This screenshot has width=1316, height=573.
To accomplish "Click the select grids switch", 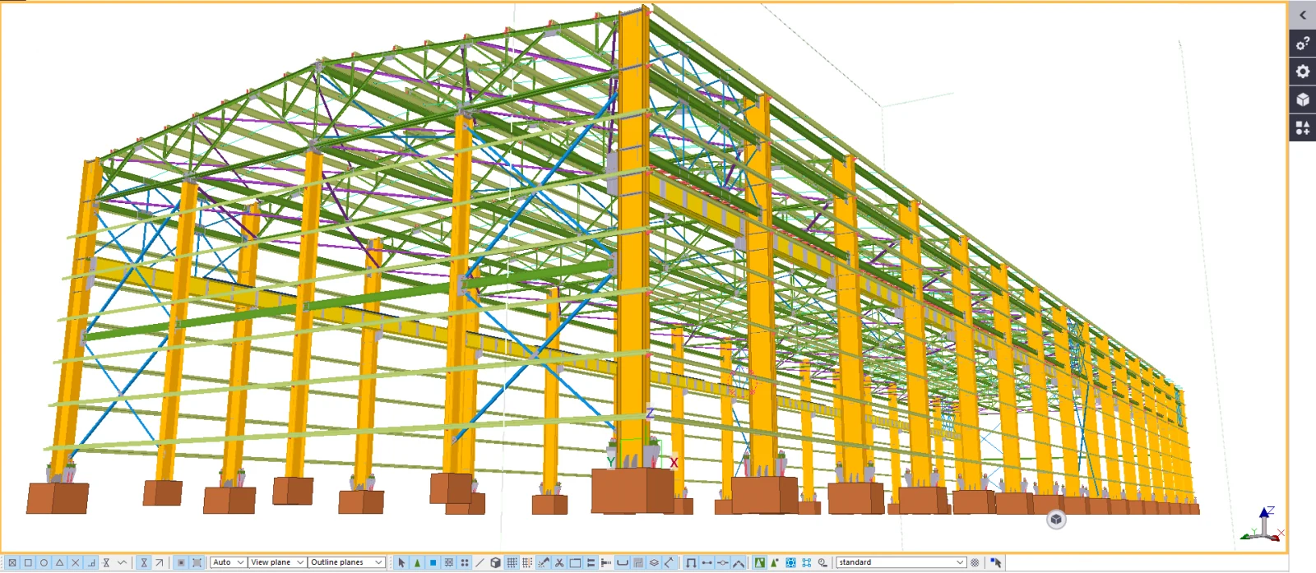I will [512, 562].
